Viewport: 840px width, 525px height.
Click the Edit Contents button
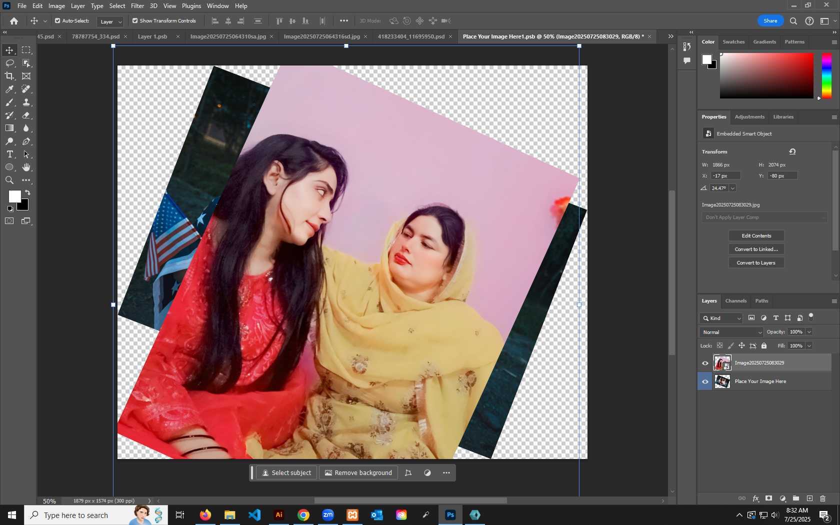pos(756,235)
